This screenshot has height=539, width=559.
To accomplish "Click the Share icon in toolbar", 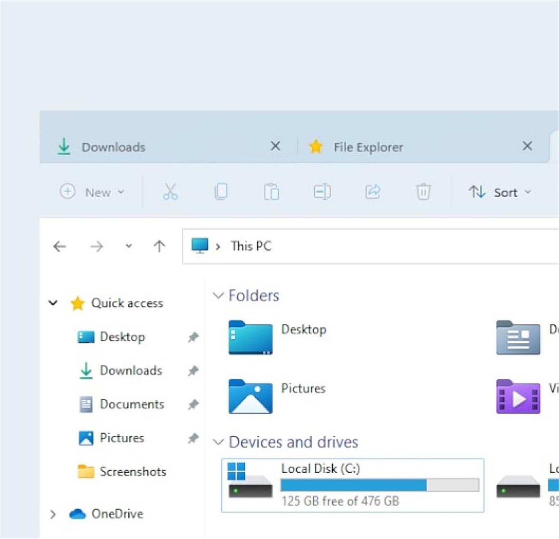I will coord(372,192).
